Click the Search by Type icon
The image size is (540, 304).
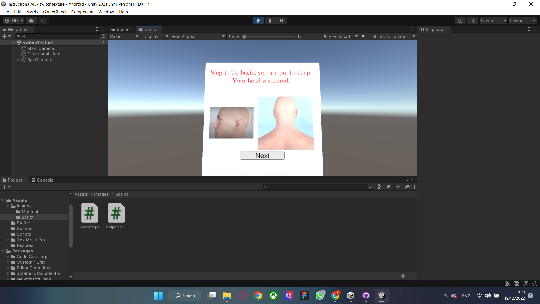[380, 187]
